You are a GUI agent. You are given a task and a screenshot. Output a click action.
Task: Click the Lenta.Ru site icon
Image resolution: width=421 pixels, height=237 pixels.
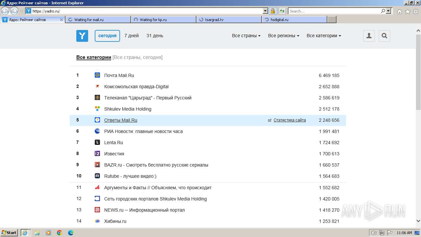coord(97,142)
